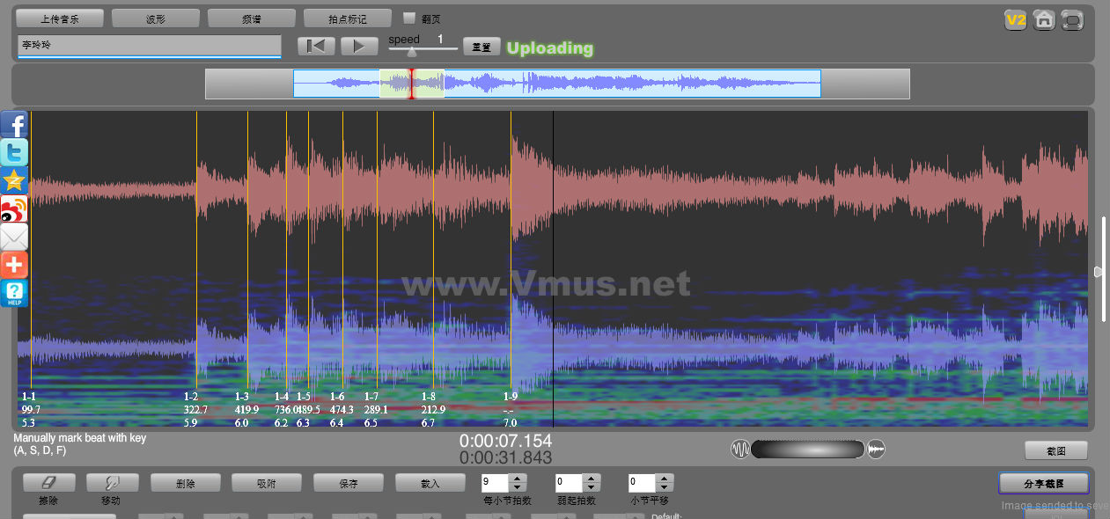The width and height of the screenshot is (1110, 519).
Task: Click the 上传音乐 upload button
Action: pos(60,18)
